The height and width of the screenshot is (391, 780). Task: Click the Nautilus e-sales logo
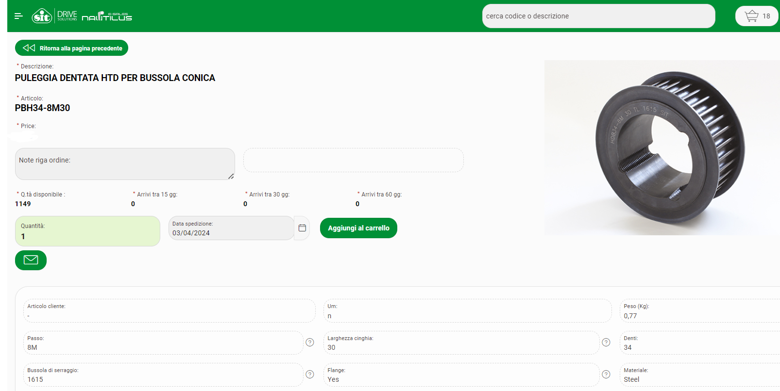[x=107, y=16]
